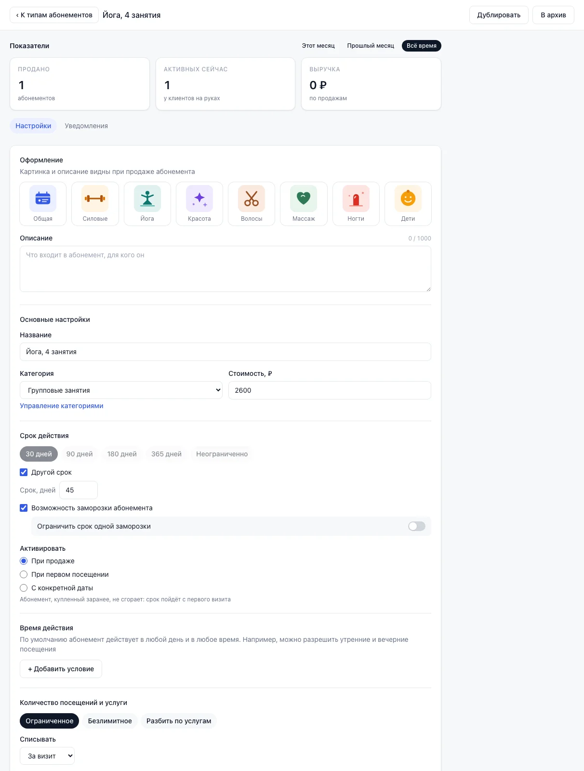This screenshot has height=771, width=584.
Task: Pick the Массаж heart icon
Action: [304, 204]
